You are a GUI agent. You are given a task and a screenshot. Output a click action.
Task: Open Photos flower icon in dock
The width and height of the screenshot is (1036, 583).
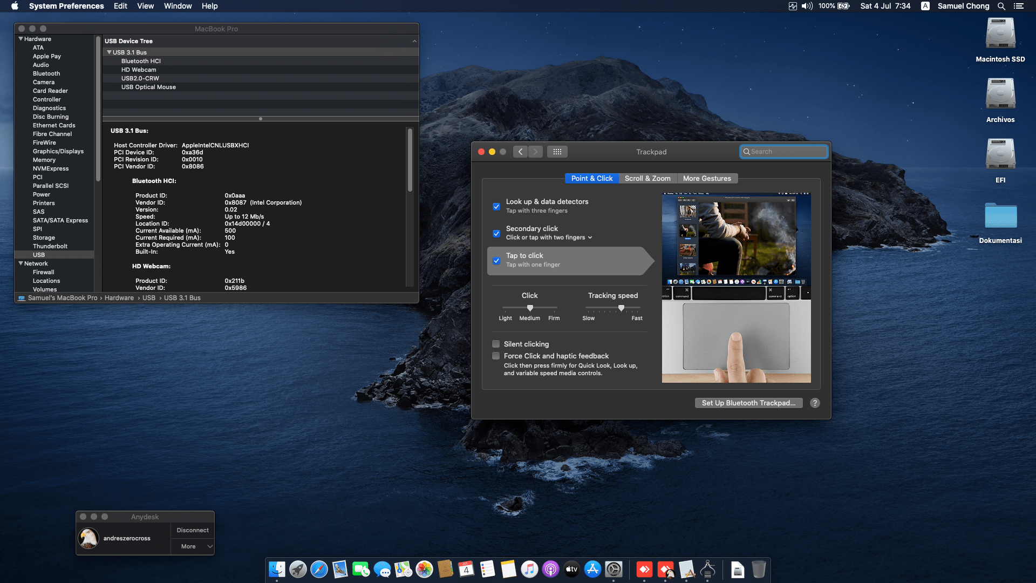coord(424,570)
